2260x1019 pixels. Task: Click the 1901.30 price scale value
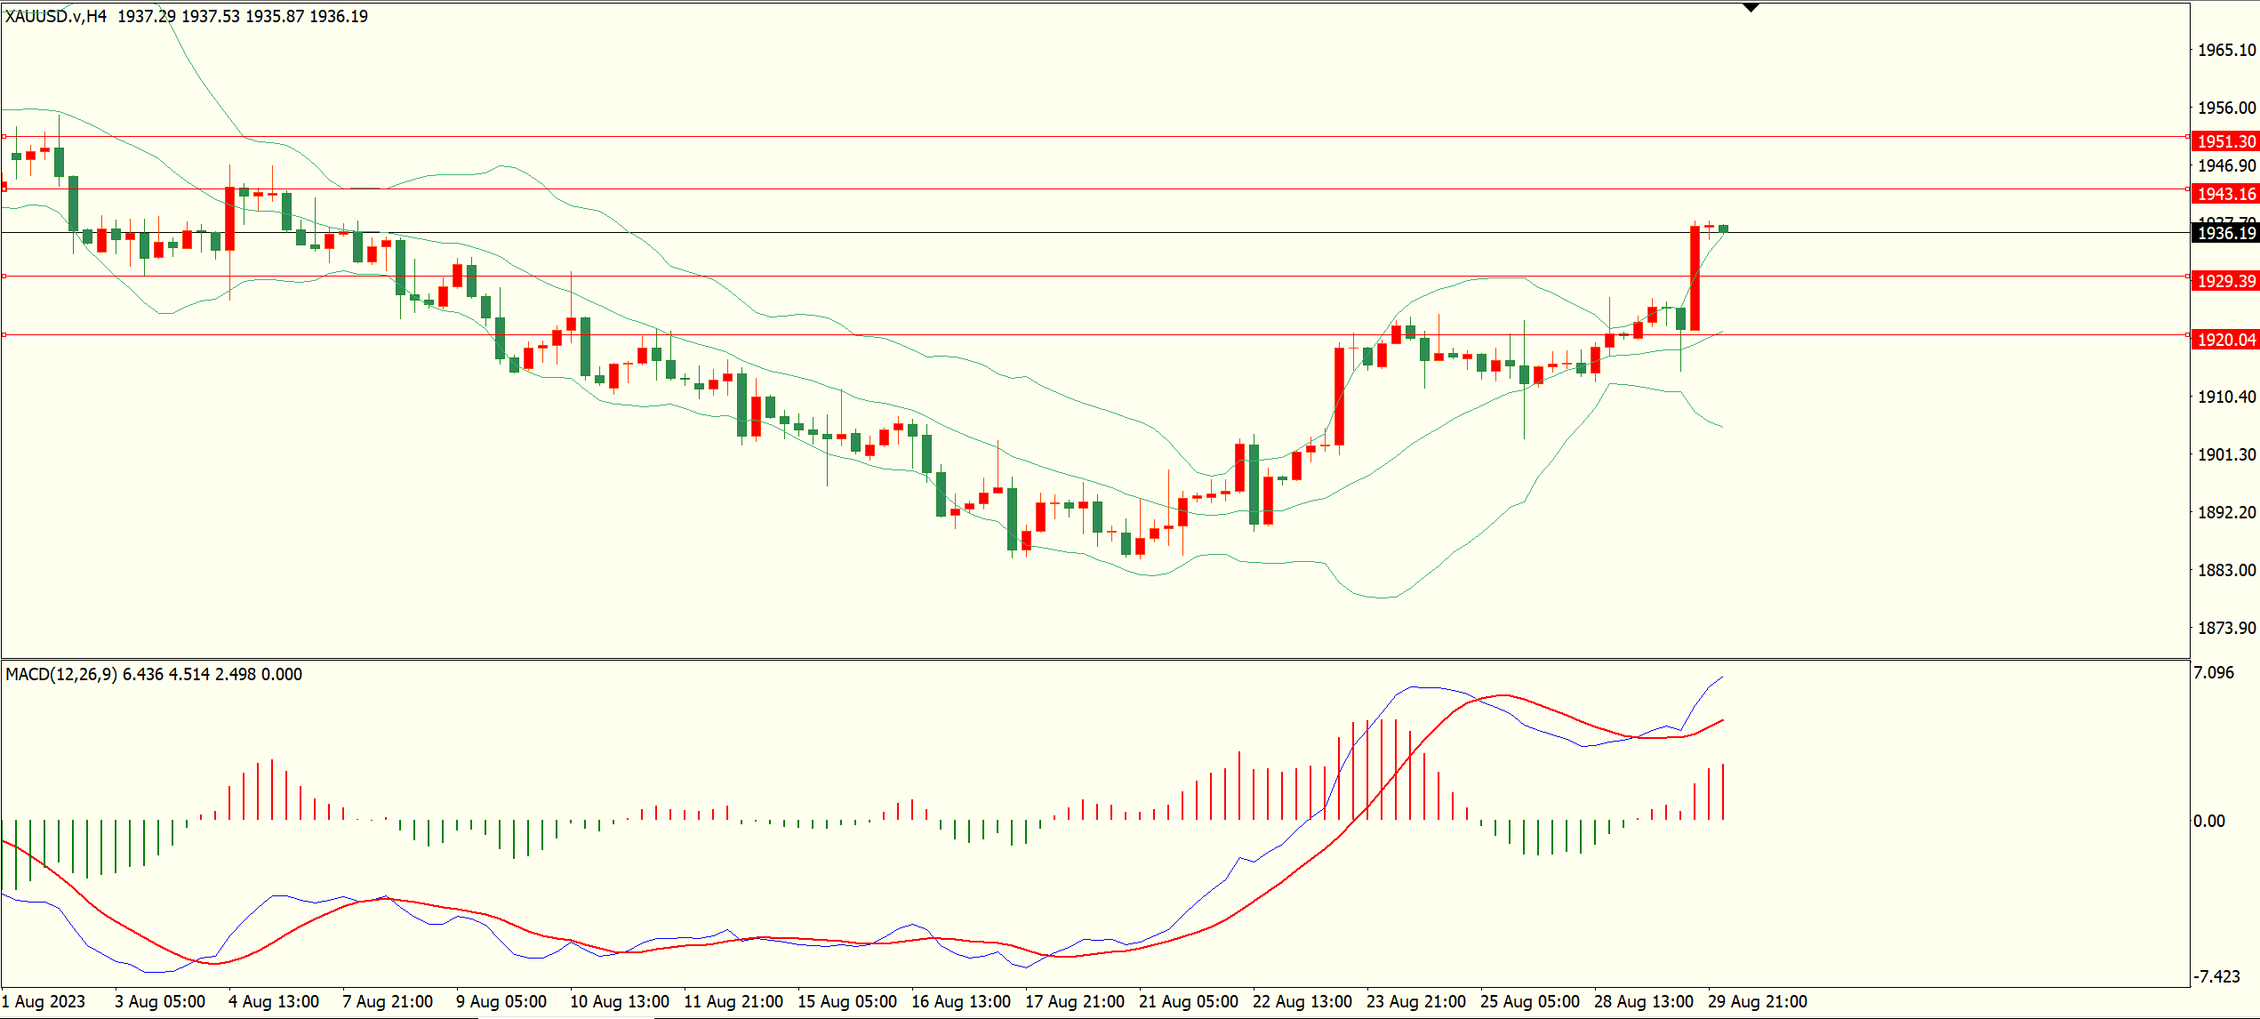tap(2226, 454)
